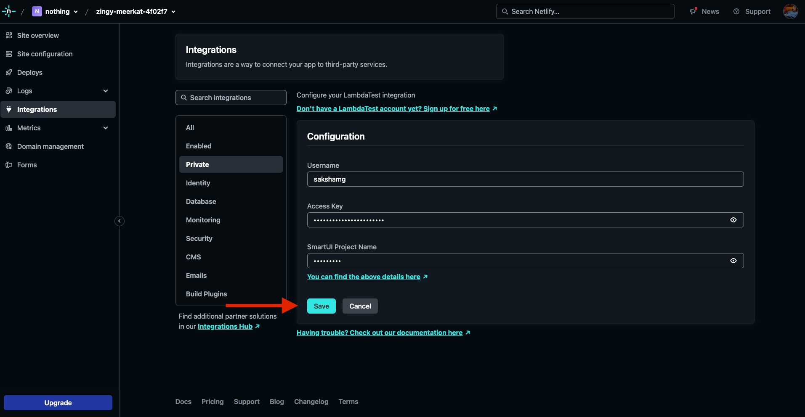Click the Username input field
This screenshot has width=805, height=417.
(x=525, y=179)
